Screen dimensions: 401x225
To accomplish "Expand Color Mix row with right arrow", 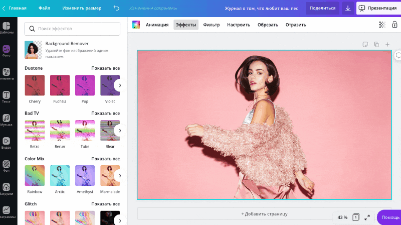I will coord(120,176).
